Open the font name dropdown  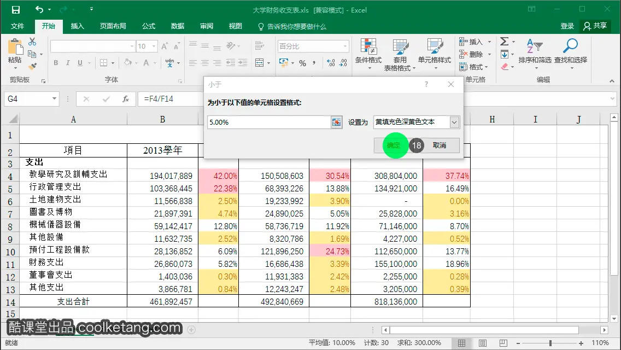tap(132, 46)
